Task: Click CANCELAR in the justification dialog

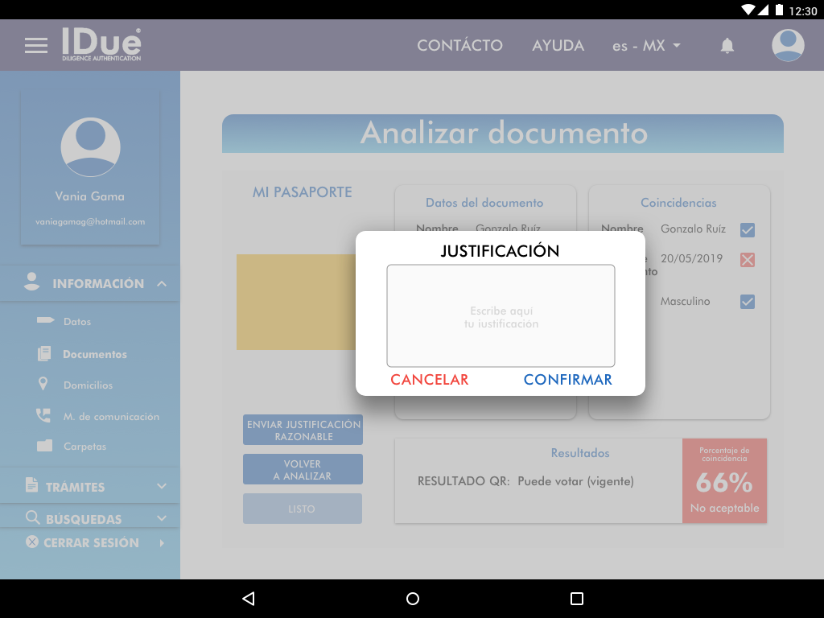Action: pyautogui.click(x=429, y=380)
